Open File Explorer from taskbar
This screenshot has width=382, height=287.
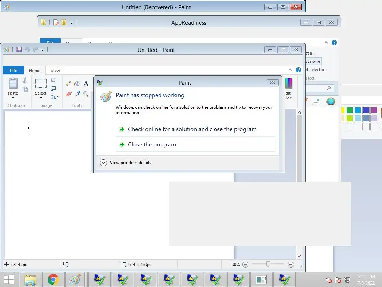30,280
